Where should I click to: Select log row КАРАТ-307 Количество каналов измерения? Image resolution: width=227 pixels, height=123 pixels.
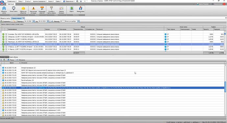pyautogui.click(x=113, y=73)
